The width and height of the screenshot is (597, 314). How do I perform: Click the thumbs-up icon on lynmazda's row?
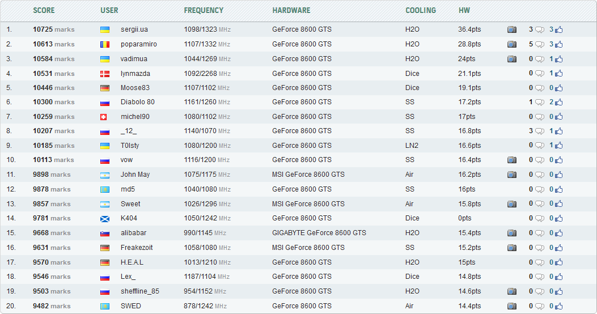pos(559,74)
